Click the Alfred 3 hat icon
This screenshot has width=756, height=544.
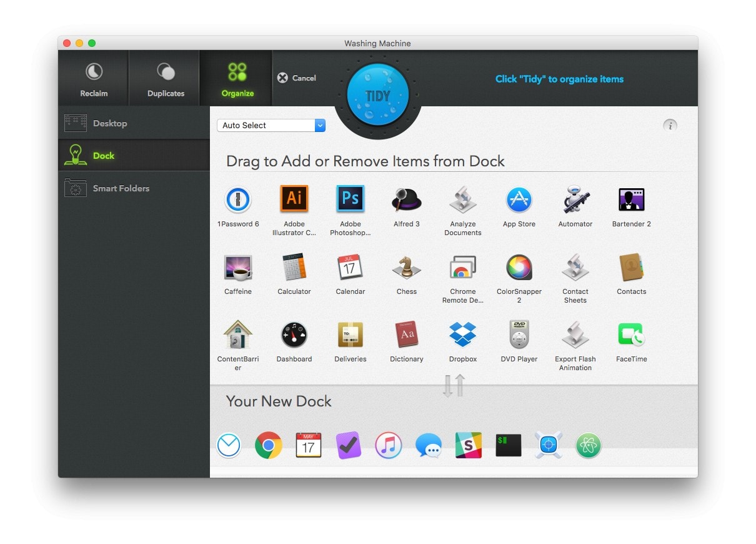406,200
